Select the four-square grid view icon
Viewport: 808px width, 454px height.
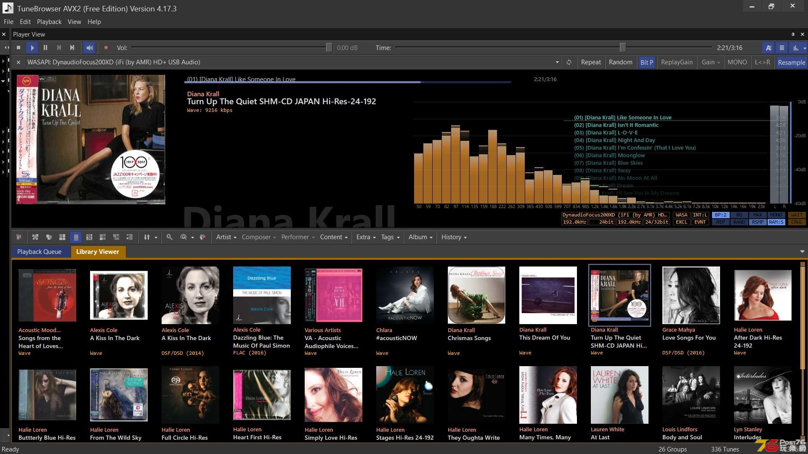[x=62, y=237]
